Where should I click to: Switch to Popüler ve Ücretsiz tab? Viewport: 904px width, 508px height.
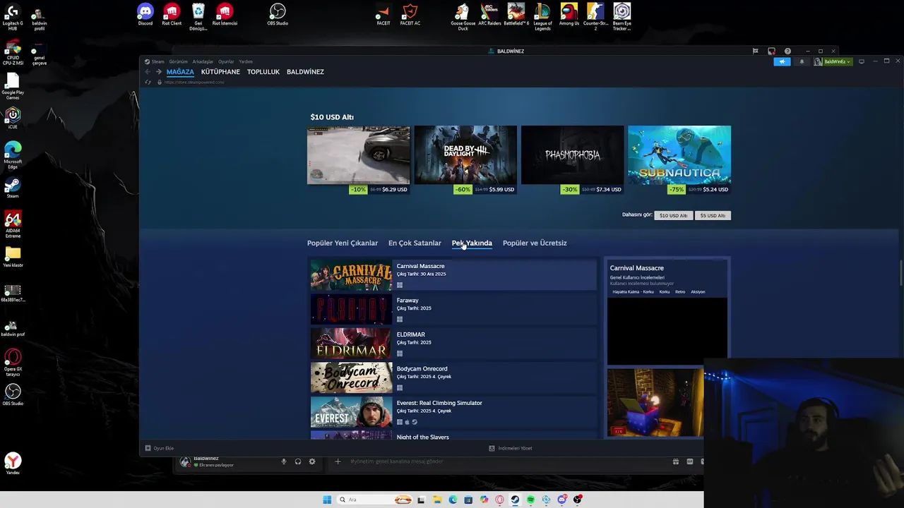tap(535, 243)
